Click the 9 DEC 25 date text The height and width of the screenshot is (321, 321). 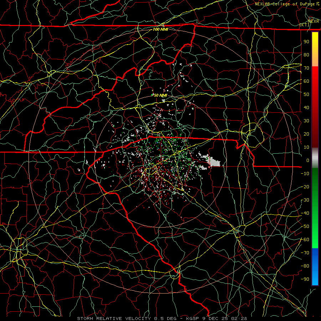pyautogui.click(x=215, y=319)
